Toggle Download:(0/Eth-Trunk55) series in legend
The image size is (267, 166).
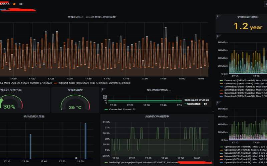tap(239, 90)
